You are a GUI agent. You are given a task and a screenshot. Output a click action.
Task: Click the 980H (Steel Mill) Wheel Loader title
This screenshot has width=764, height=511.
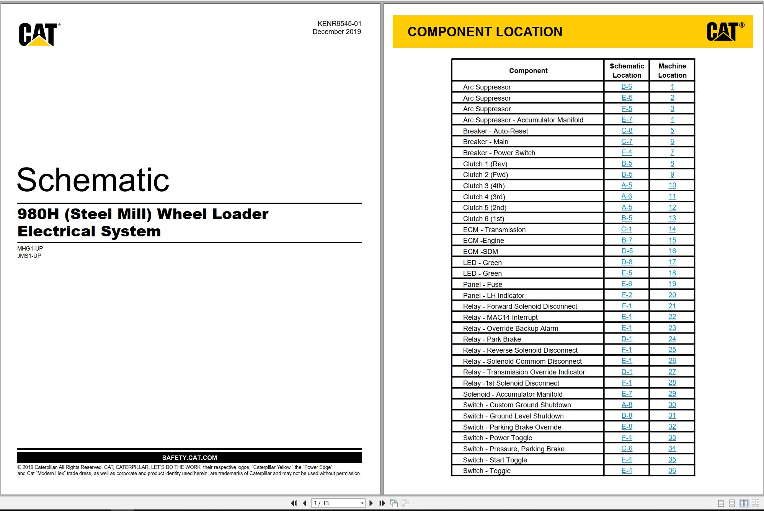(143, 214)
